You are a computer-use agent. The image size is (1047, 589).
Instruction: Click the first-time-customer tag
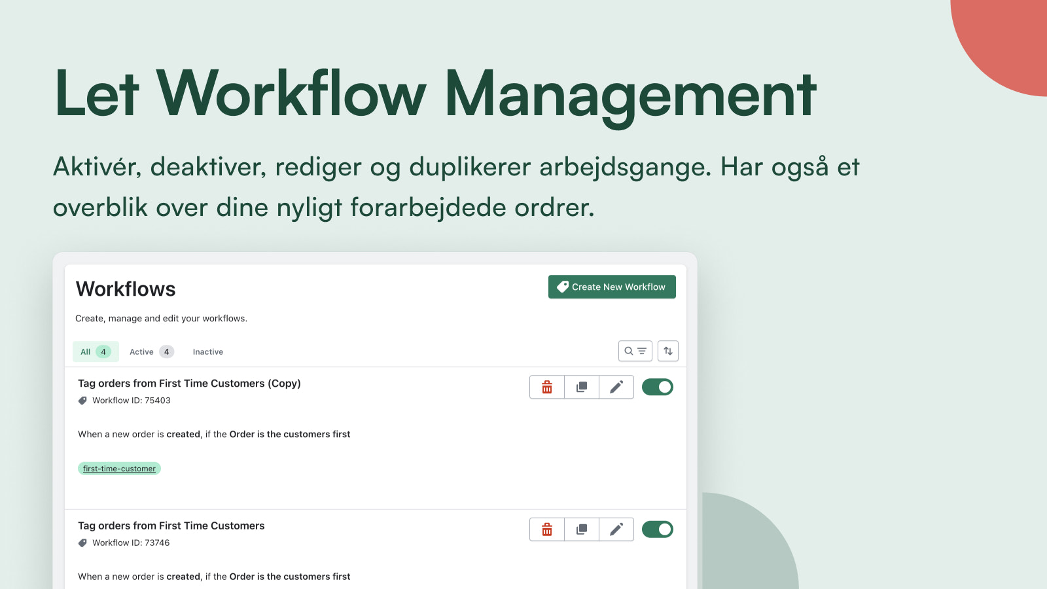119,469
